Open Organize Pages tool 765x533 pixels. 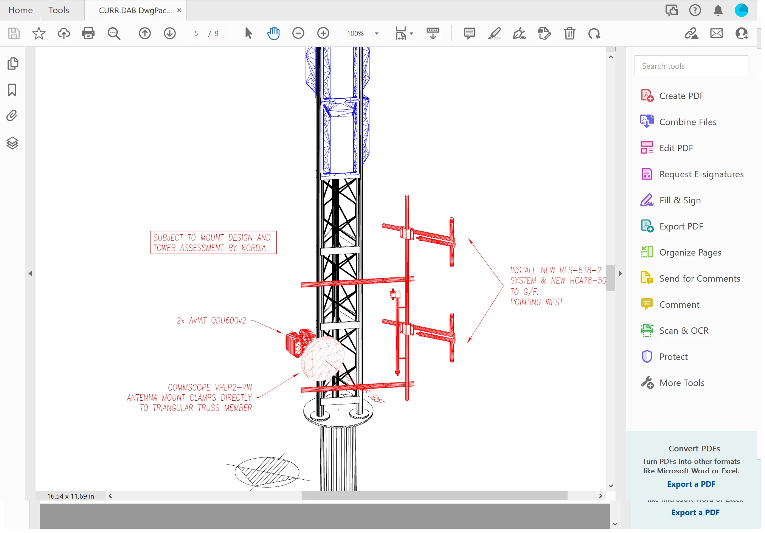click(690, 252)
